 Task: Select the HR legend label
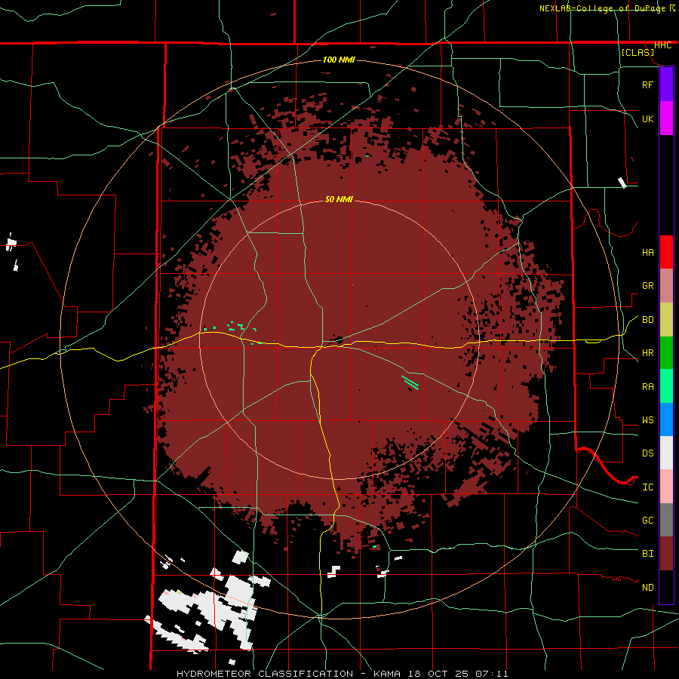pyautogui.click(x=647, y=353)
